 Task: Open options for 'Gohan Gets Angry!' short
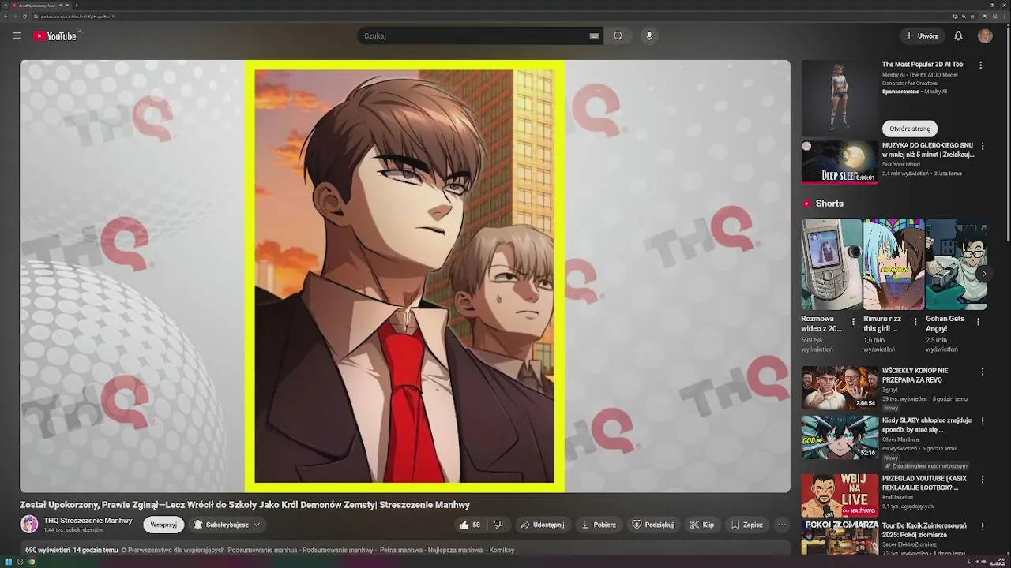point(978,322)
